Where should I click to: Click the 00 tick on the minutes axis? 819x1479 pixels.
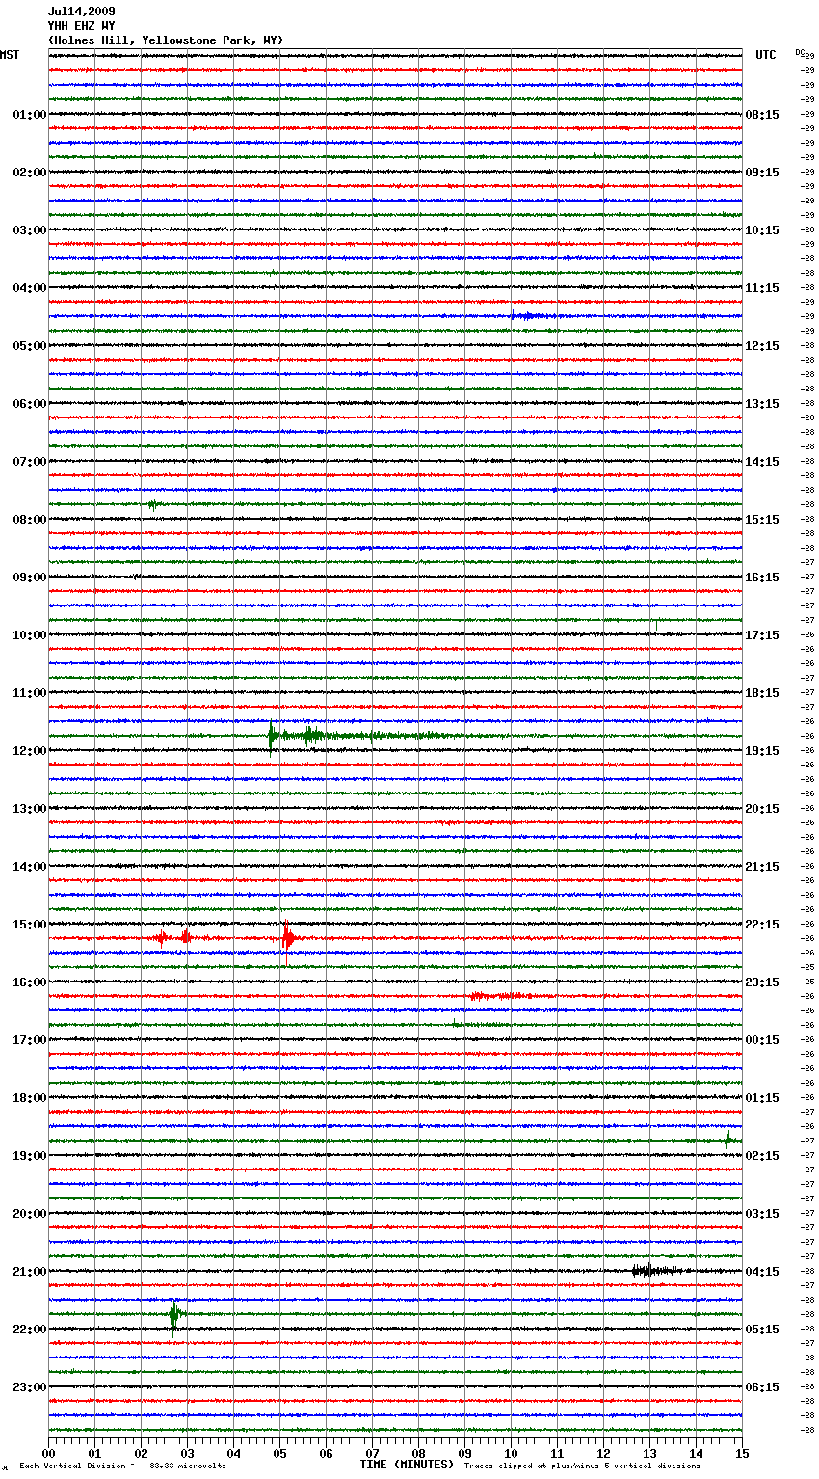[48, 1453]
